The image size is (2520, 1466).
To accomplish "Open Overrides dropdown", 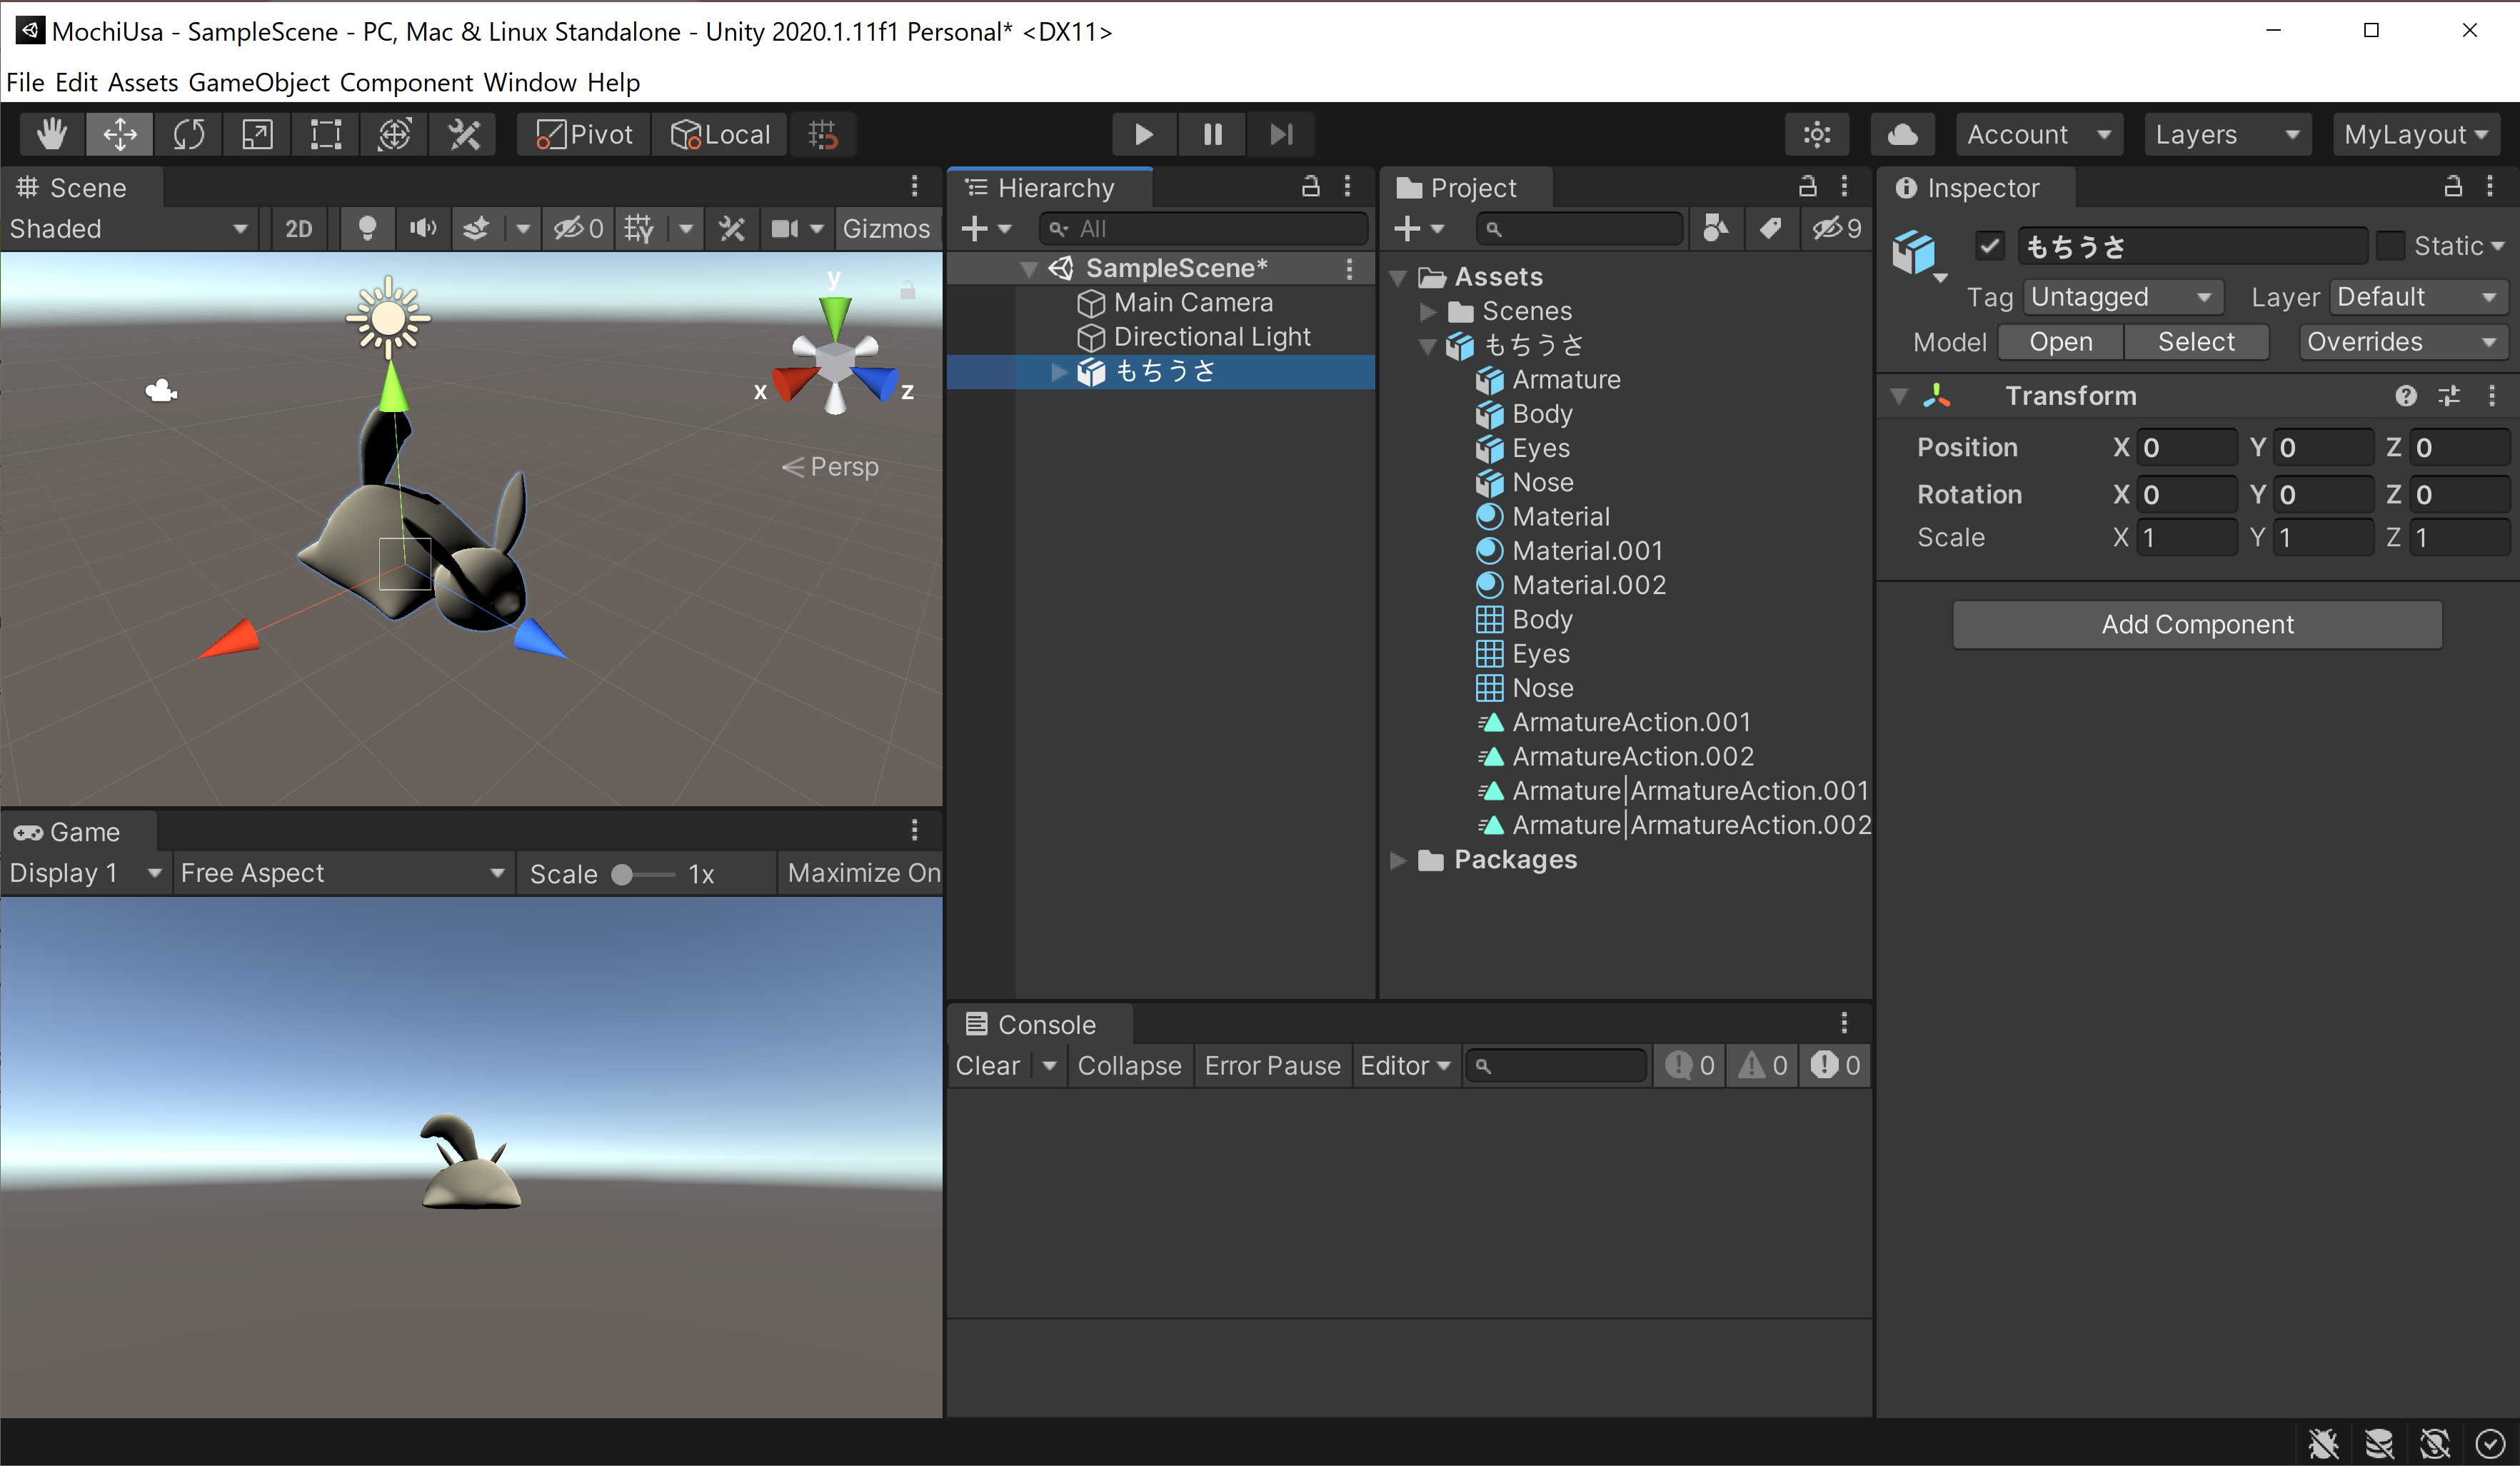I will coord(2403,342).
